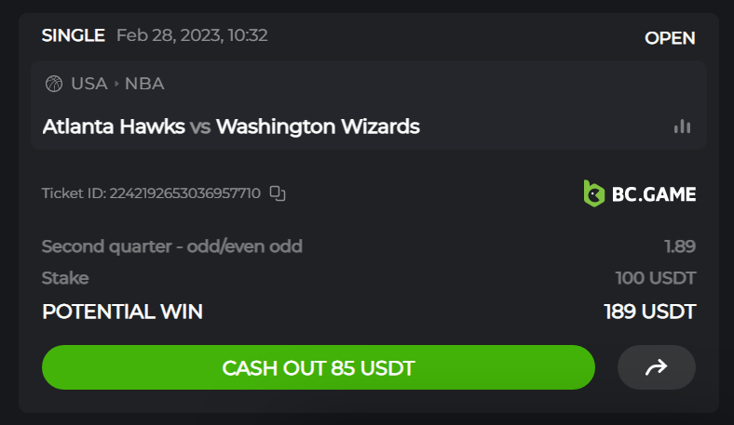Click the CASH OUT 85 USDT button
The image size is (734, 425).
pyautogui.click(x=319, y=367)
